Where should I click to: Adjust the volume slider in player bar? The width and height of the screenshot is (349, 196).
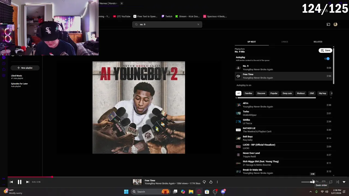tap(307, 182)
